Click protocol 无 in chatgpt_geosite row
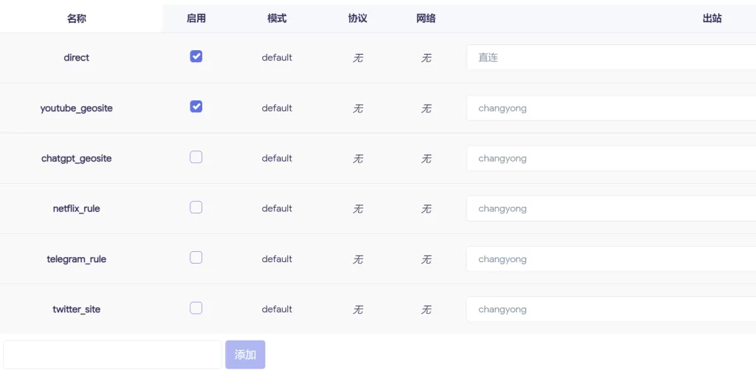This screenshot has width=756, height=384. [x=358, y=159]
